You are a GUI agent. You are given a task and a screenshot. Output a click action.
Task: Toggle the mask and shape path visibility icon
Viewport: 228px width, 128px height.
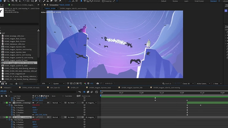74,83
